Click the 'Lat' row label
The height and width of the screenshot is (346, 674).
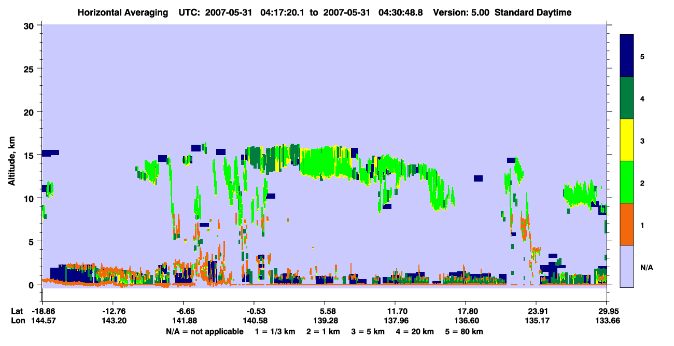[x=17, y=311]
